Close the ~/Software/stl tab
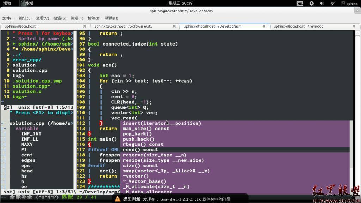 [174, 26]
